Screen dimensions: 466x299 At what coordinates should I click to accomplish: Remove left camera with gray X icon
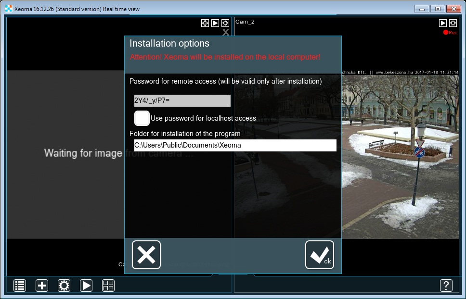click(x=226, y=32)
